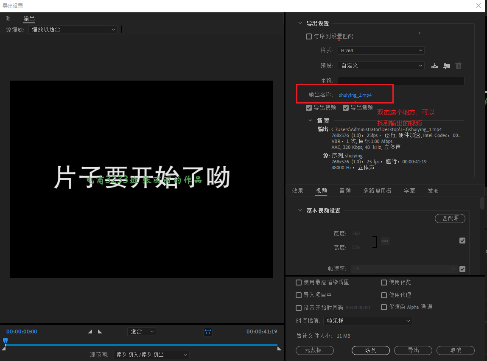Click the save preset icon
The height and width of the screenshot is (361, 487).
(x=435, y=66)
